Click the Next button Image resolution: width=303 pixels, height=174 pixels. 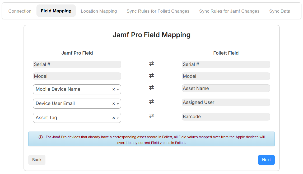pyautogui.click(x=266, y=160)
